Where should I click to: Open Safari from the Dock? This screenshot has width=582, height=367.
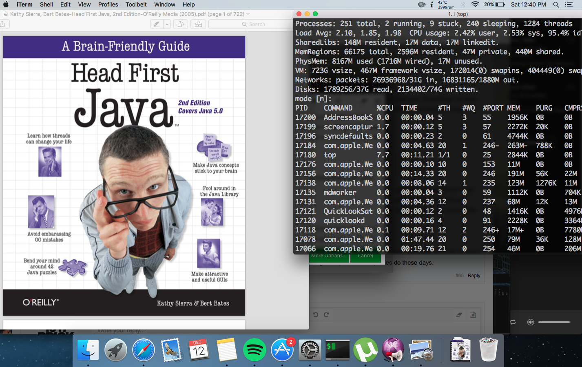pyautogui.click(x=144, y=349)
